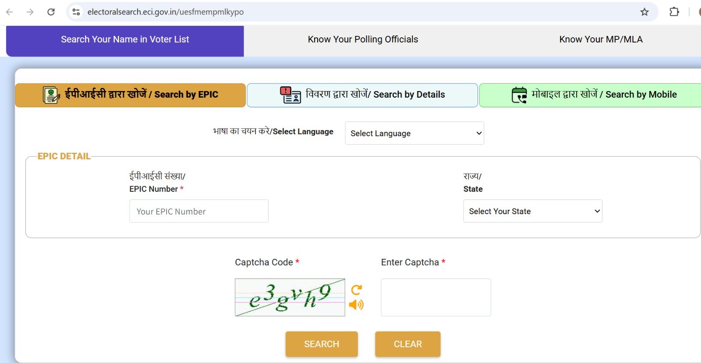Click the browser forward arrow
This screenshot has width=701, height=363.
(x=30, y=12)
